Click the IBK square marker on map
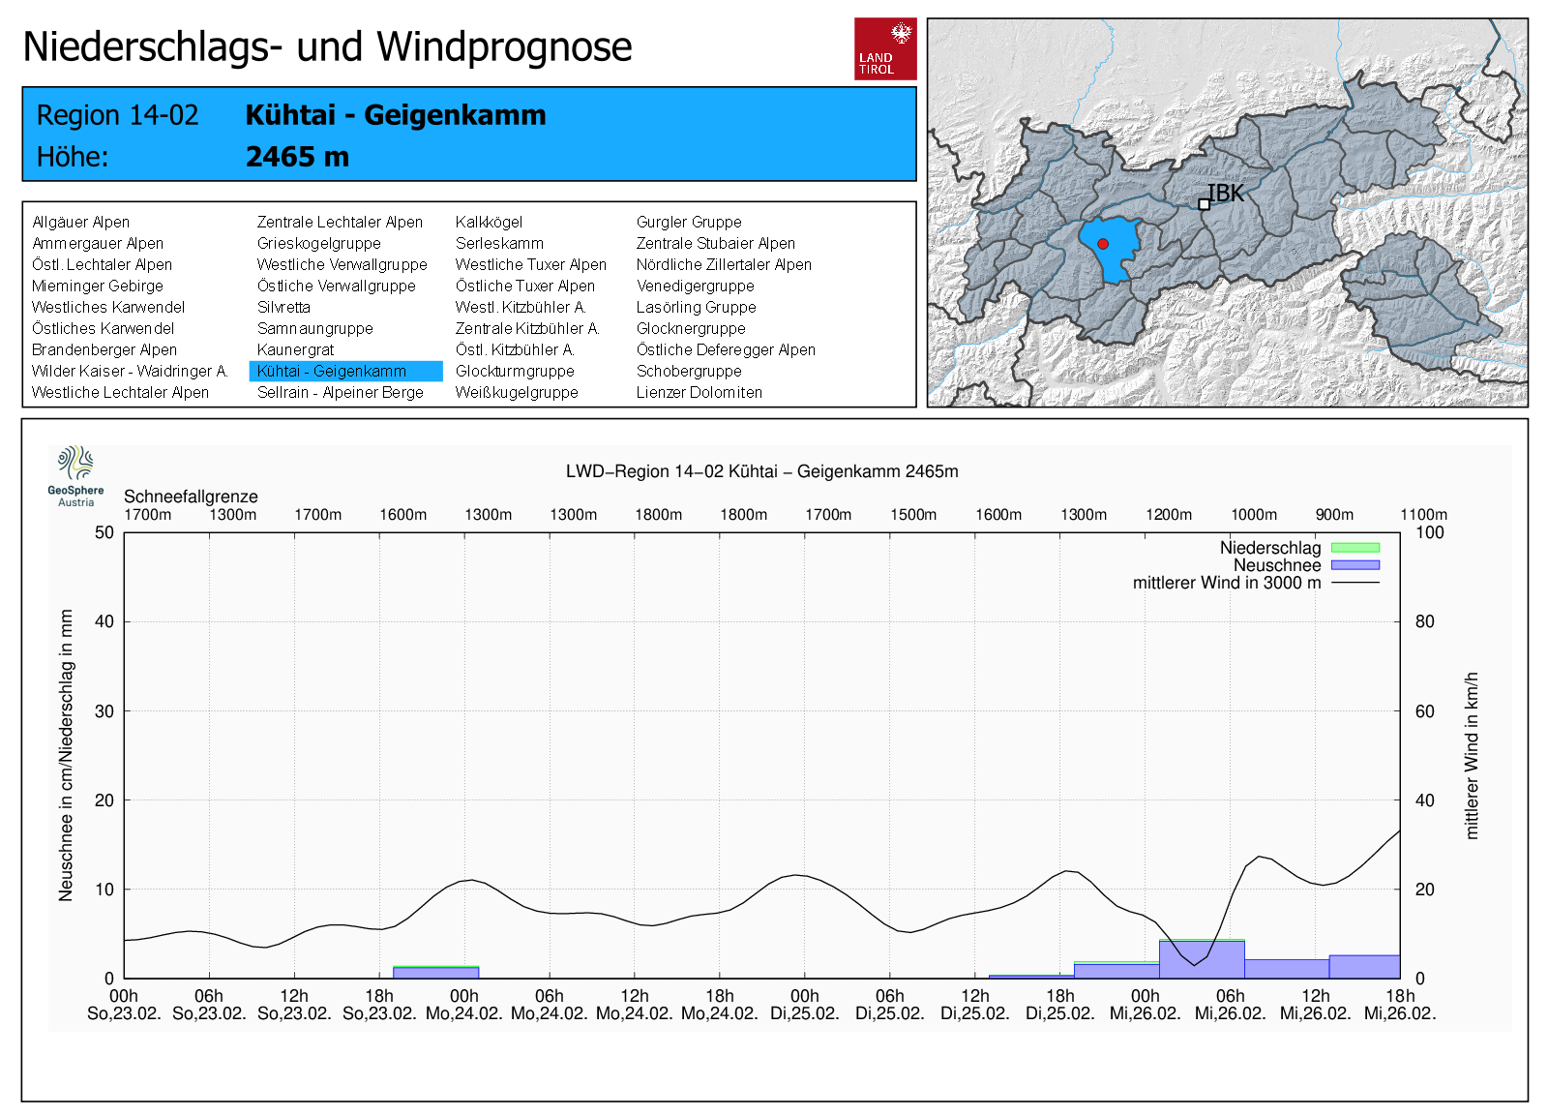Image resolution: width=1548 pixels, height=1116 pixels. (1204, 204)
